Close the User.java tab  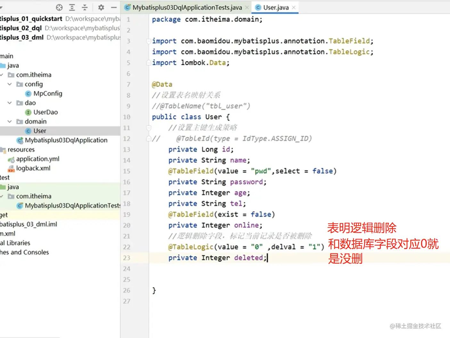click(x=294, y=7)
